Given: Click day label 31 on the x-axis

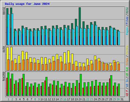Looking at the screenshot, I should (x=122, y=99).
